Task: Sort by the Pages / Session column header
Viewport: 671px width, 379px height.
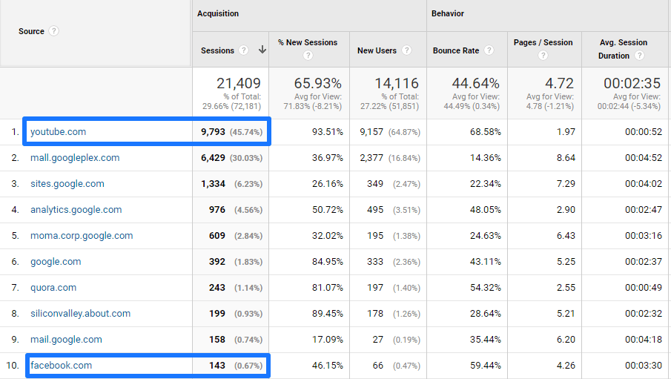Action: click(543, 42)
